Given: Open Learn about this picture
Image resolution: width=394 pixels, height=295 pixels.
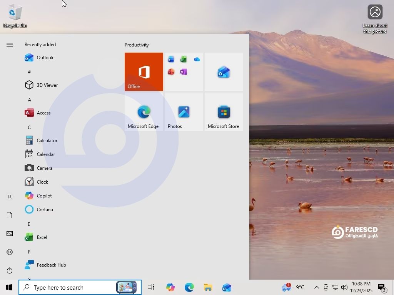Looking at the screenshot, I should (x=375, y=18).
